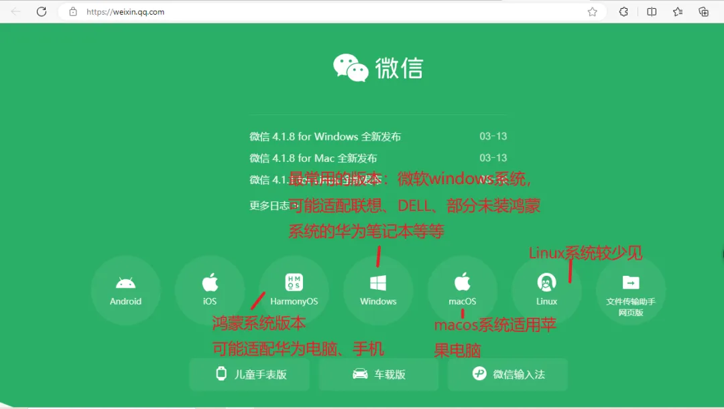
Task: Select the iOS download icon
Action: pos(210,291)
